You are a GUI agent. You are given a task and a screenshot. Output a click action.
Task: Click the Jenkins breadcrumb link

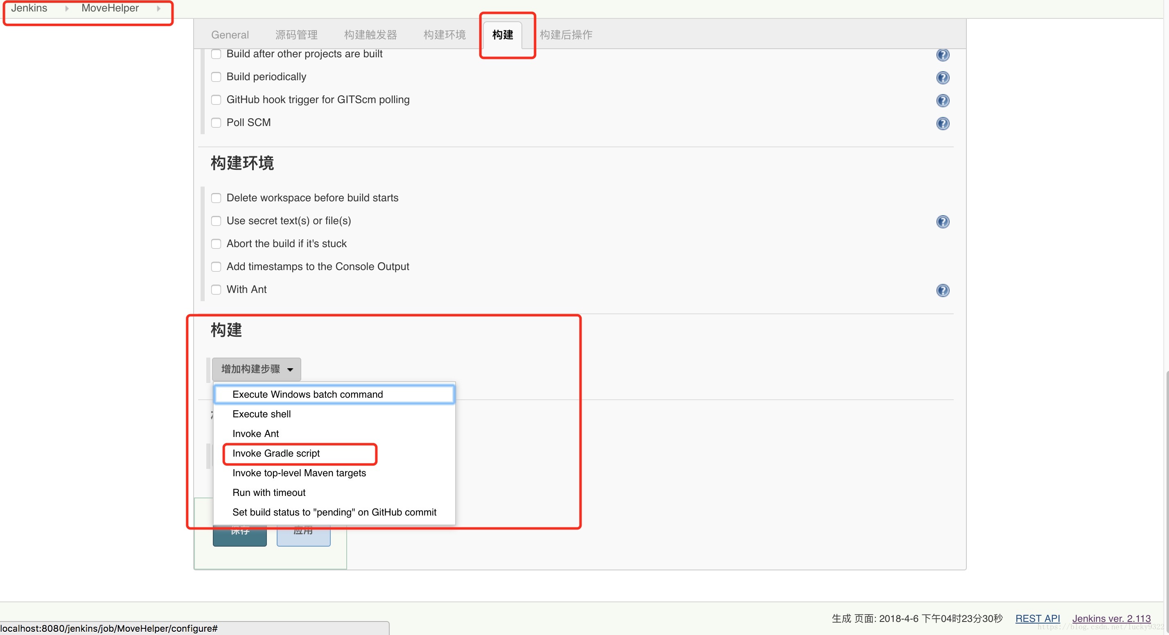tap(29, 8)
